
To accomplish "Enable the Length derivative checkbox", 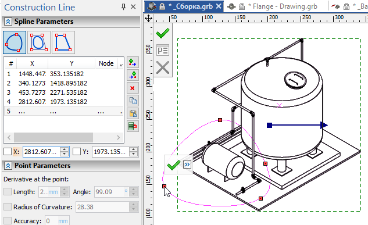I will coord(8,192).
